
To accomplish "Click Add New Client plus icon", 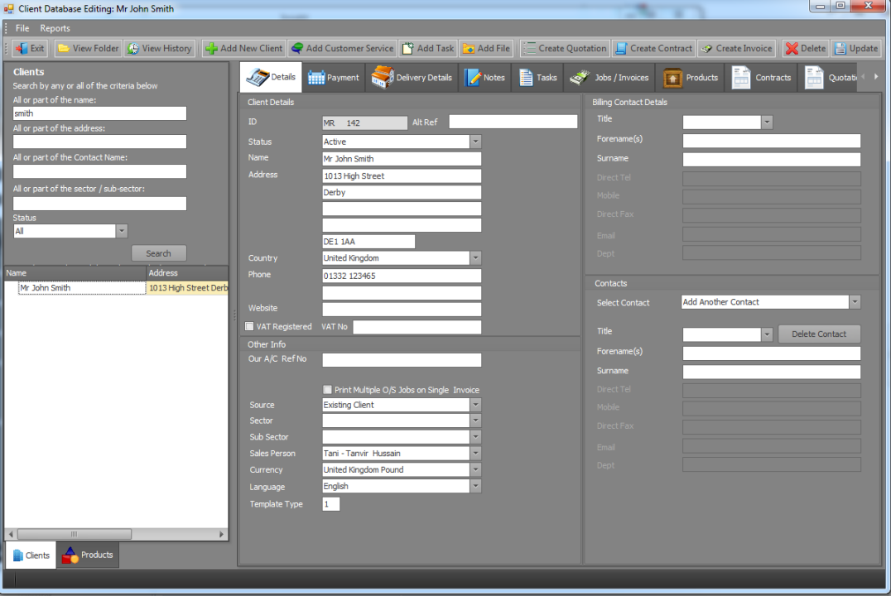I will (211, 49).
